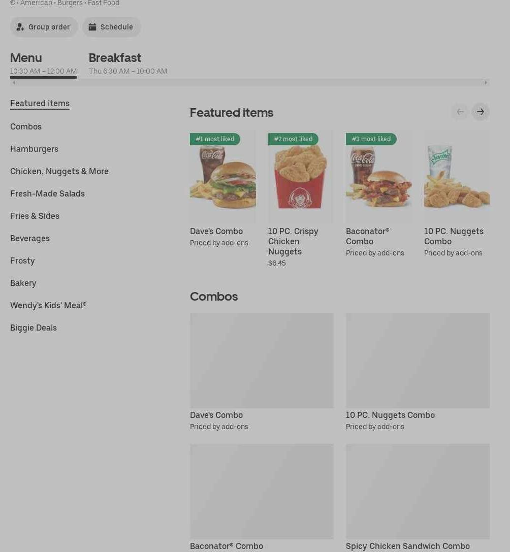510x552 pixels.
Task: Open Fresh-Made Salads section
Action: pos(48,193)
